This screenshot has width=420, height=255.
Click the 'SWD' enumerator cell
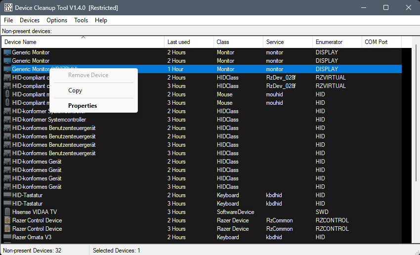click(x=322, y=212)
